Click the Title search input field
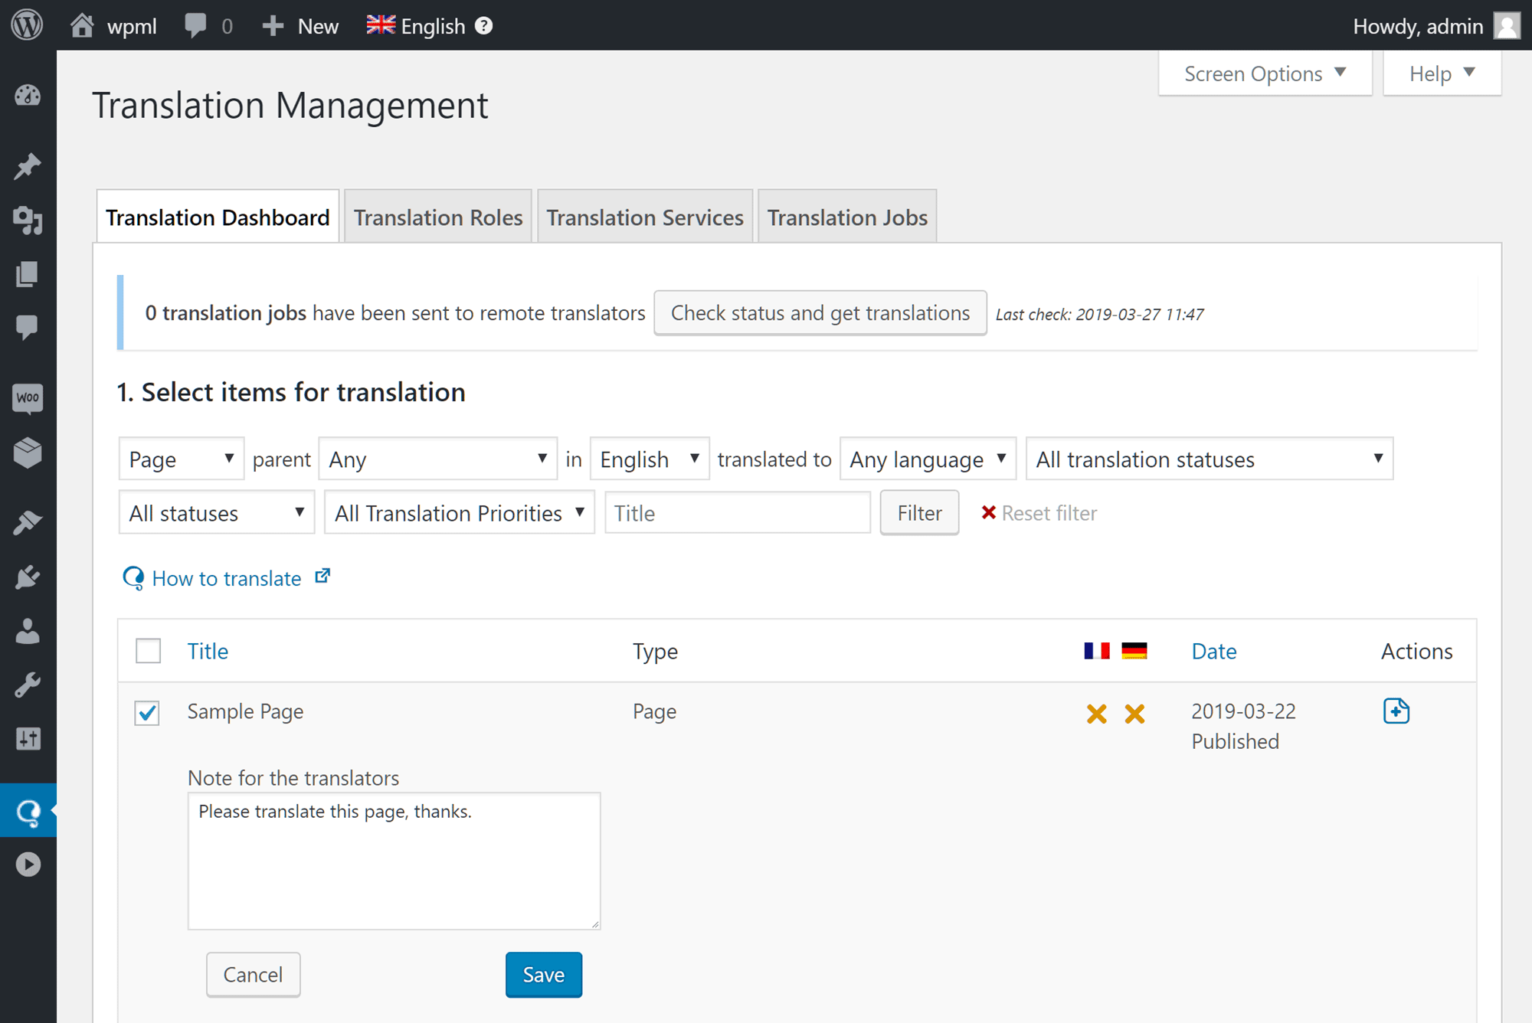 [735, 512]
